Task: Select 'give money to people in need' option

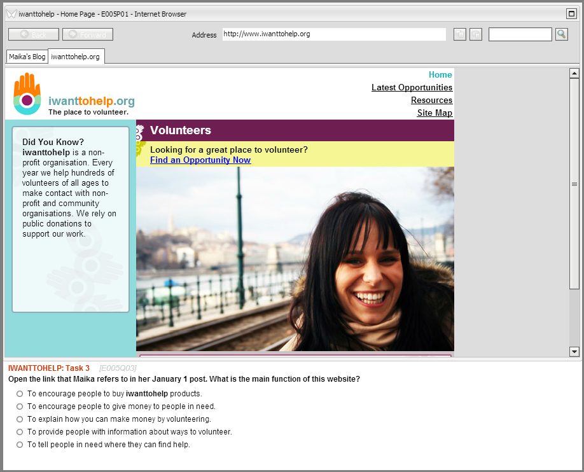Action: [x=20, y=406]
